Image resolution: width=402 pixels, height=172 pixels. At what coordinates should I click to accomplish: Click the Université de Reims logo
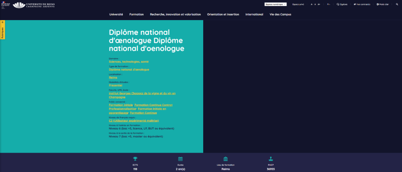click(x=33, y=5)
